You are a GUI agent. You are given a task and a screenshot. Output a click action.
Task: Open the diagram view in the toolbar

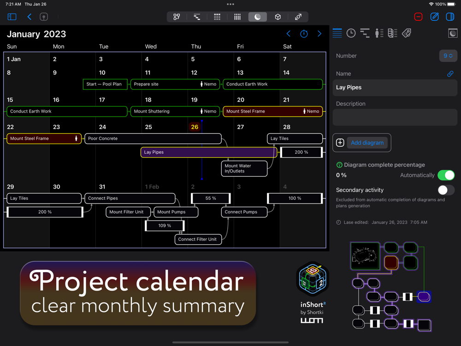pos(177,17)
